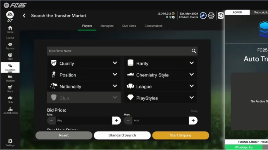Expand the Position dropdown

pos(84,75)
